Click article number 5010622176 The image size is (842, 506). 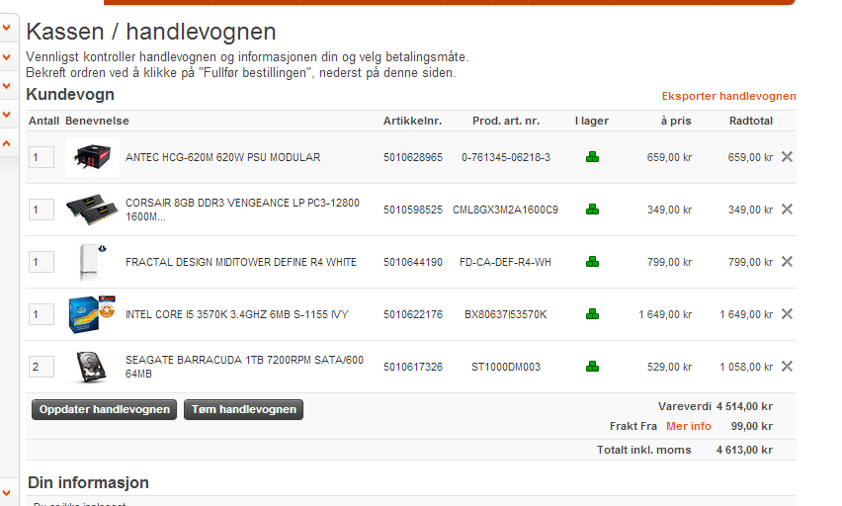tap(413, 314)
